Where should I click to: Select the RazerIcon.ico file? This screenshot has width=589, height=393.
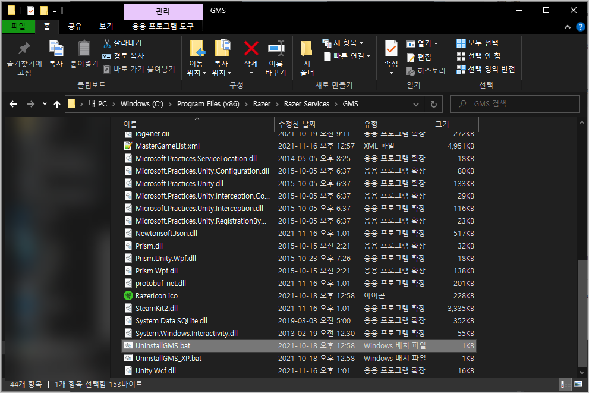tap(299, 295)
